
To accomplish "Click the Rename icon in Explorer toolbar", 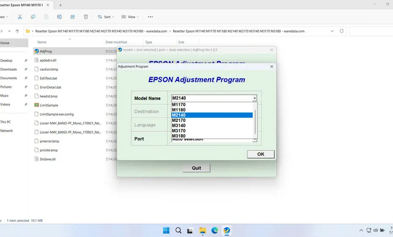I will (x=60, y=17).
